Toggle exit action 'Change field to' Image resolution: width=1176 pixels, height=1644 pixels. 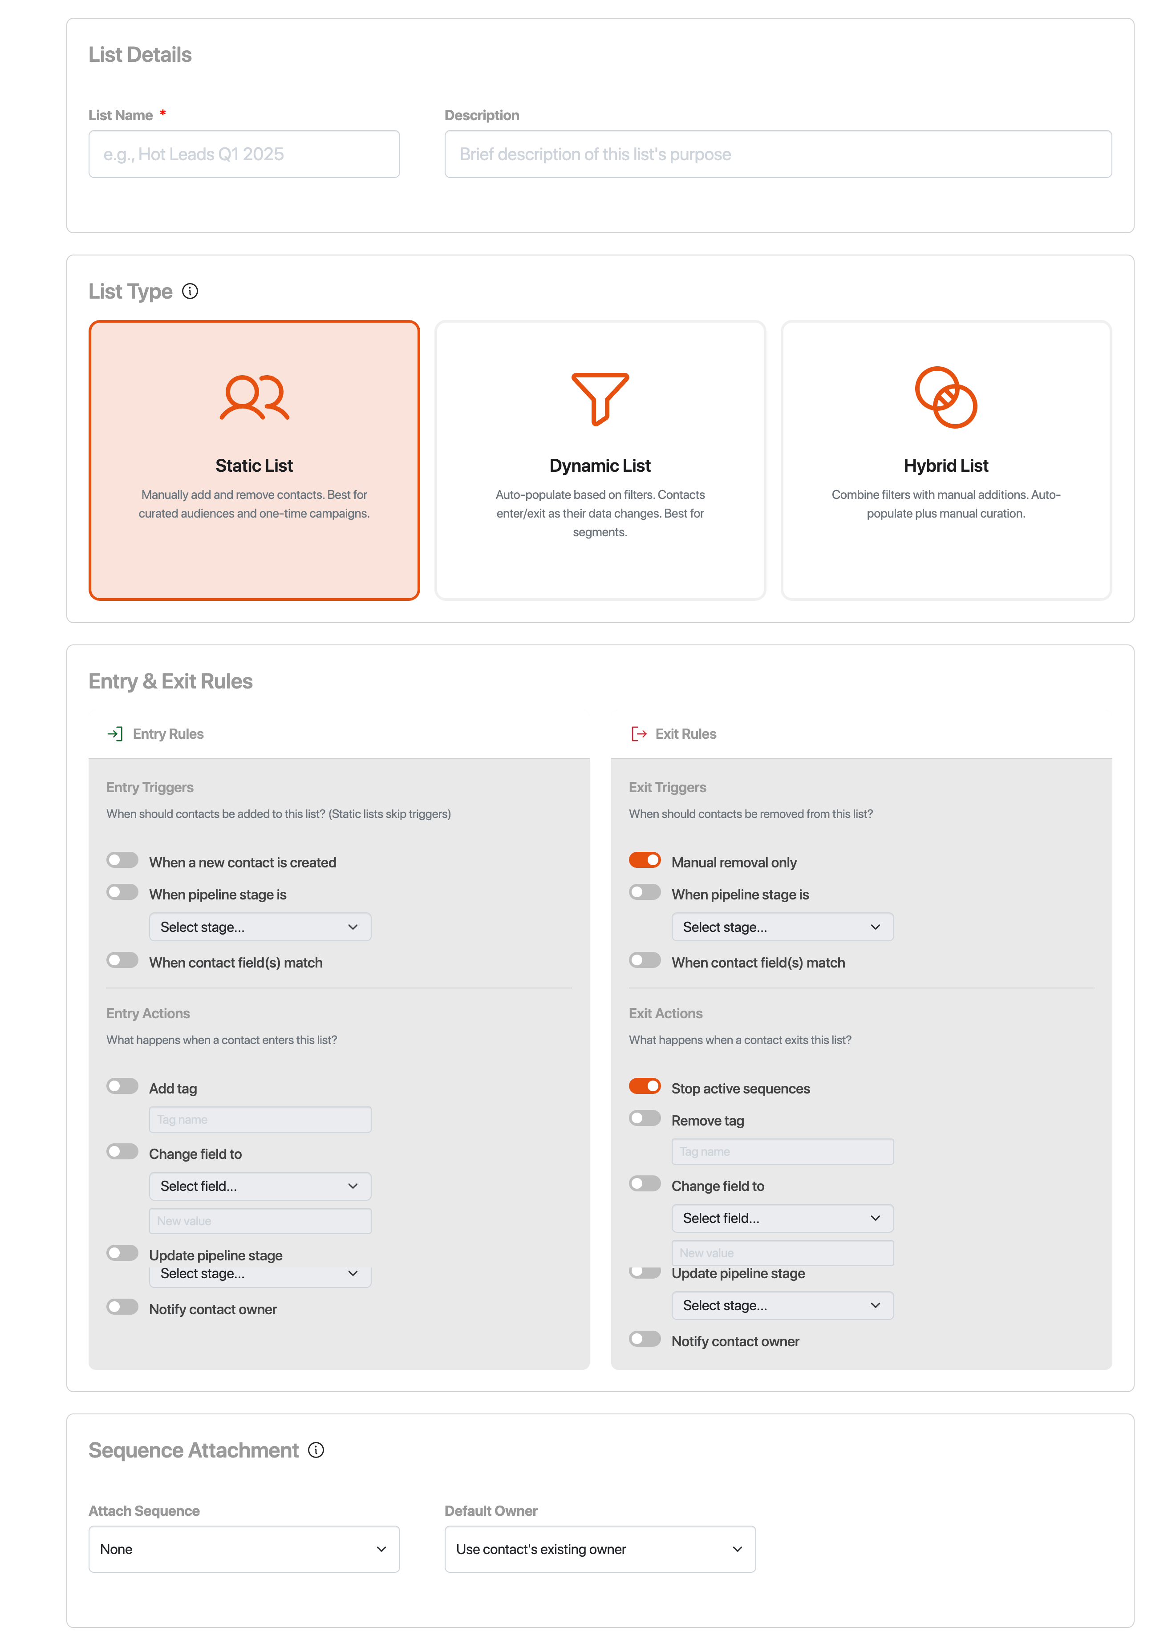[x=645, y=1183]
